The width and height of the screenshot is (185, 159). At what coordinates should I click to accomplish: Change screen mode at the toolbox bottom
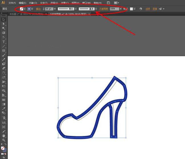pos(3,158)
